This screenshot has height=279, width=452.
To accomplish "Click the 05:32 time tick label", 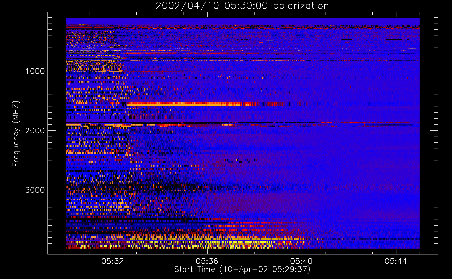I will tap(113, 261).
